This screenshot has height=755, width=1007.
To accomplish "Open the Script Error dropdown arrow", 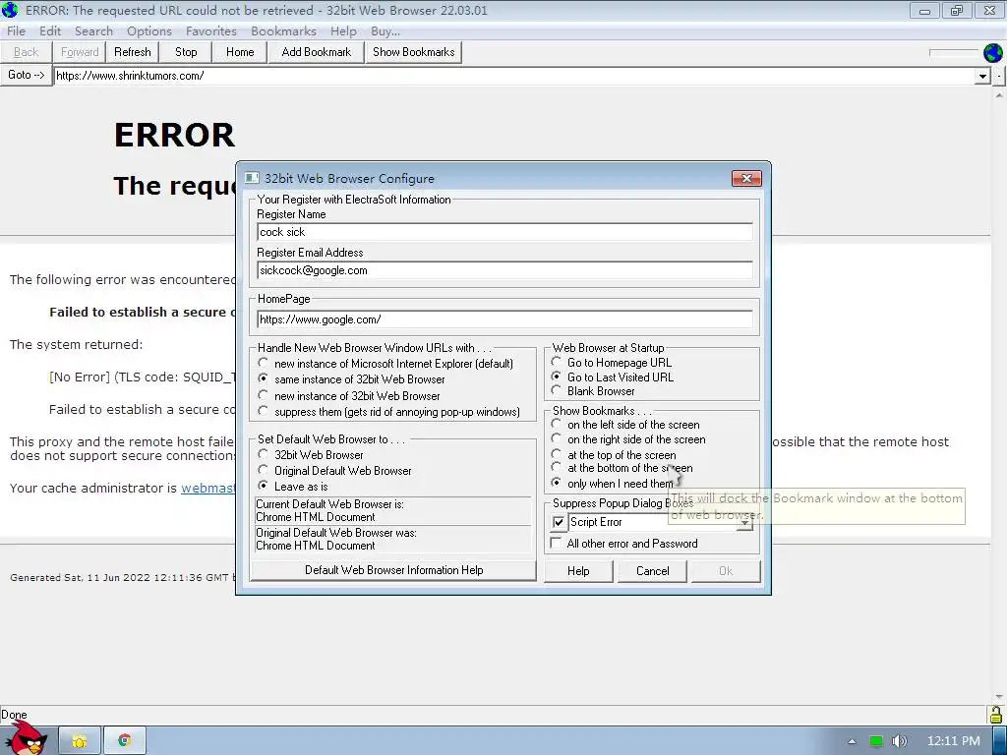I will tap(744, 523).
